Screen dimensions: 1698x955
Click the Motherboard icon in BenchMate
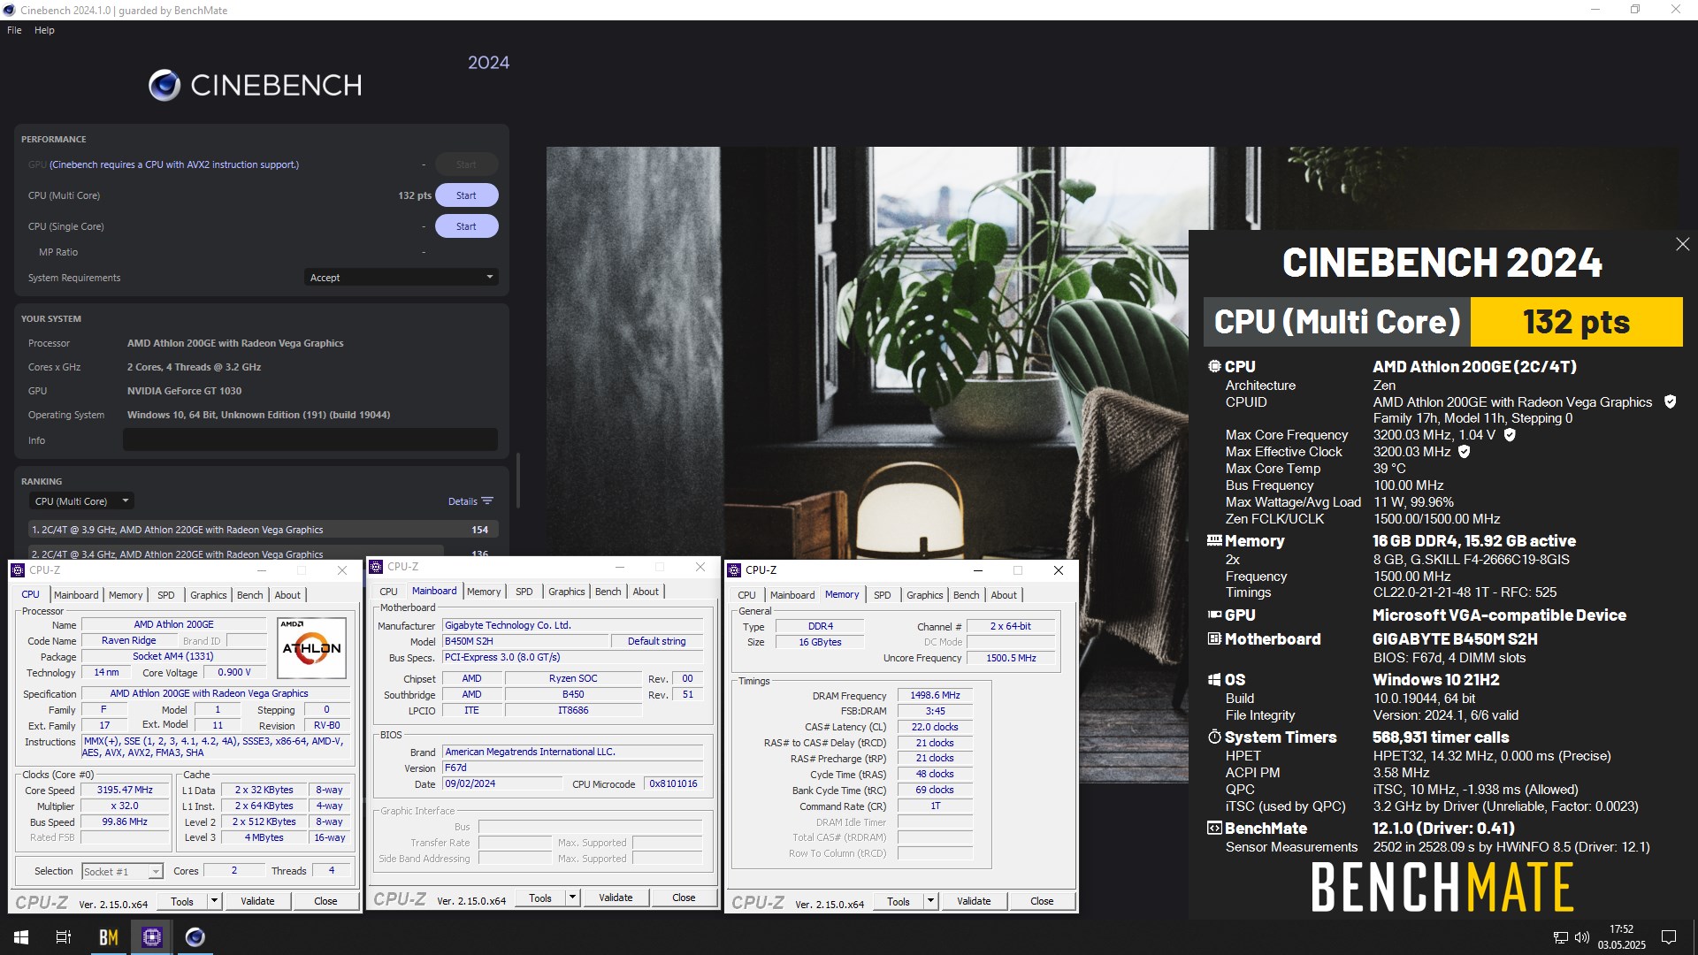(x=1214, y=638)
